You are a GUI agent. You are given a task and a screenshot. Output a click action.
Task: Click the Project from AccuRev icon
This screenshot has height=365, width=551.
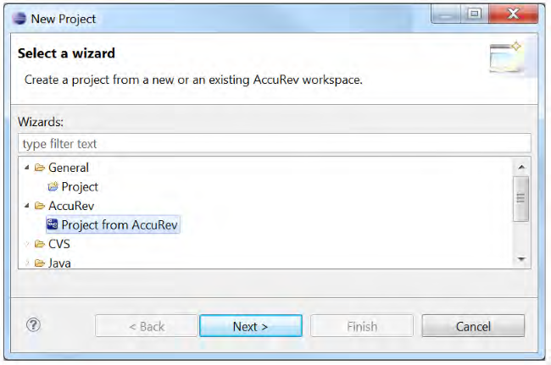pyautogui.click(x=53, y=224)
